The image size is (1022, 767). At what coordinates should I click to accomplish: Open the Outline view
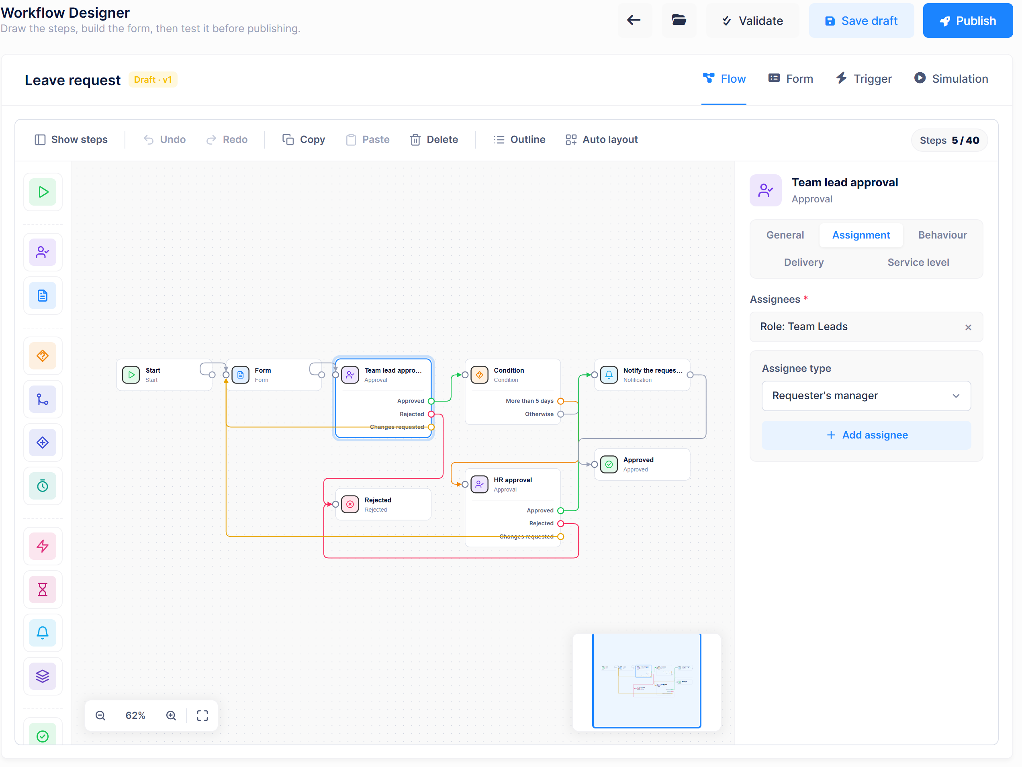[x=519, y=139]
